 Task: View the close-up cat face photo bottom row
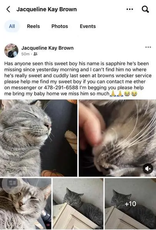pyautogui.click(x=26, y=204)
